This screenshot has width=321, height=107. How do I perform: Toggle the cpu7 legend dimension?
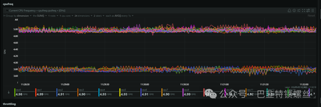(x=171, y=92)
